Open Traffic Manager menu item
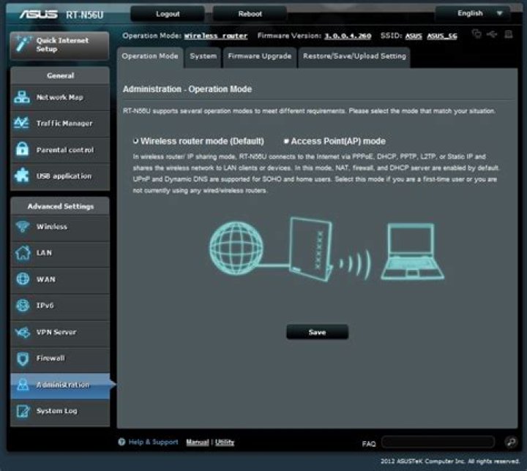Viewport: 527px width, 471px height. tap(60, 124)
